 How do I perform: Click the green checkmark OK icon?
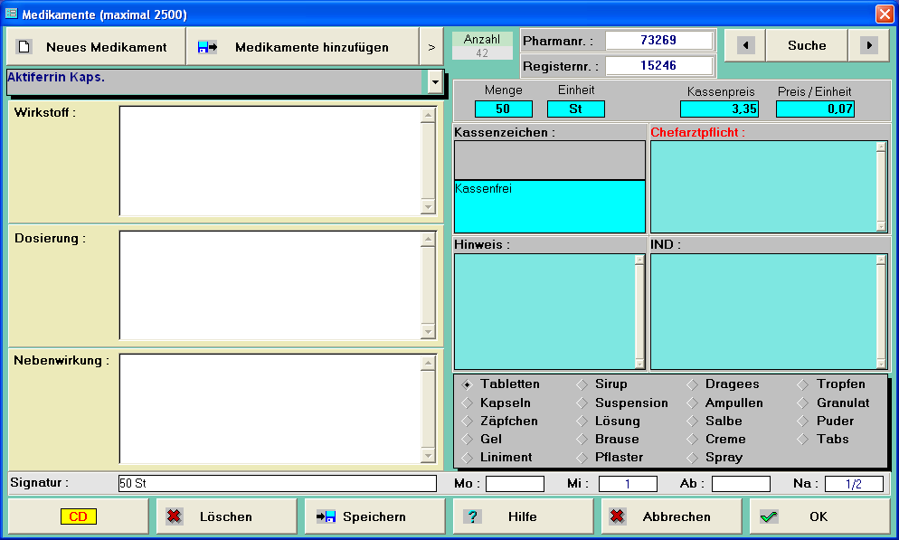769,516
